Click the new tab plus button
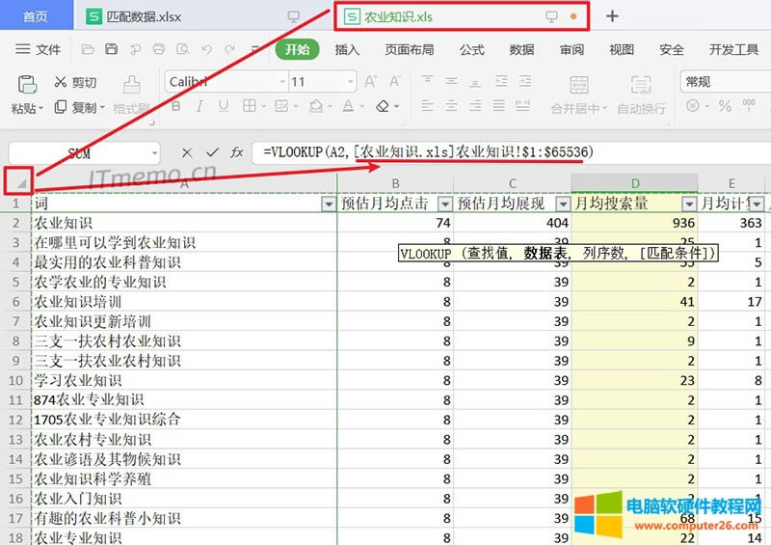771x545 pixels. (x=612, y=16)
